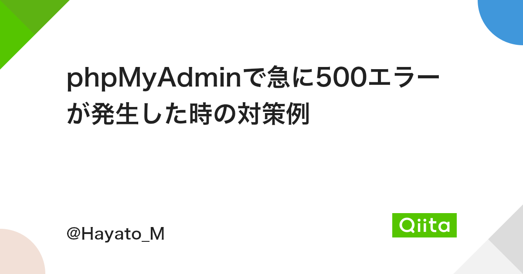Click the word 発生 in second line
Screen dimensions: 523x274
115,115
